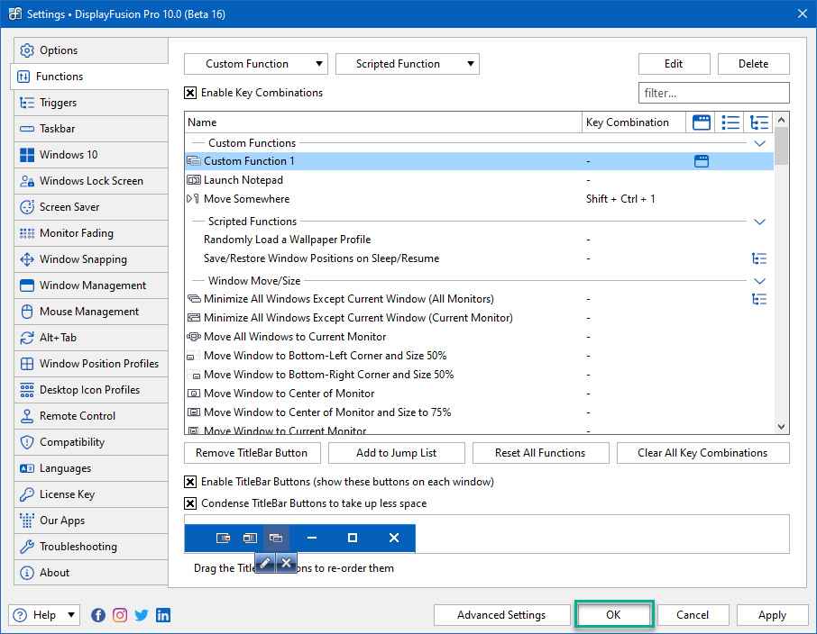Open Window Snapping section

coord(91,259)
